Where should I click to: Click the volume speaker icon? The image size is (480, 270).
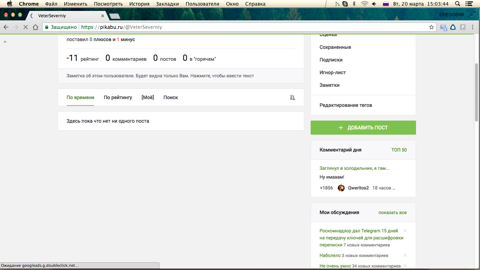tap(374, 4)
